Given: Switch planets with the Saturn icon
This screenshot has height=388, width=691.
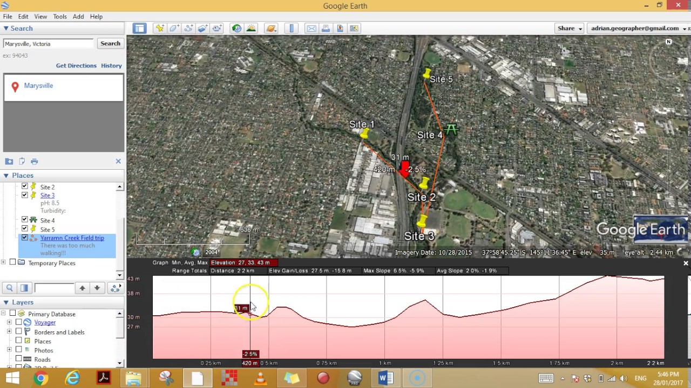Looking at the screenshot, I should [x=271, y=29].
